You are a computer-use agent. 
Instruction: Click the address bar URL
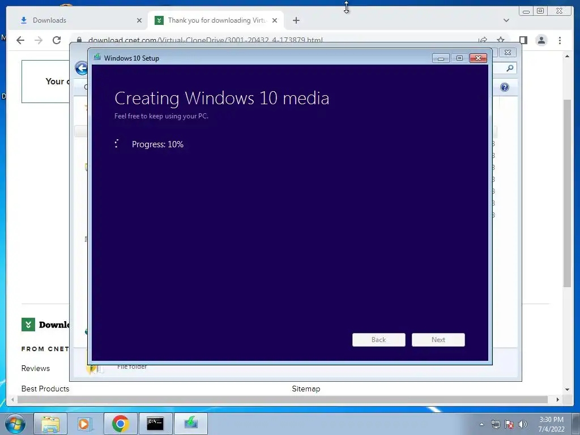coord(205,40)
